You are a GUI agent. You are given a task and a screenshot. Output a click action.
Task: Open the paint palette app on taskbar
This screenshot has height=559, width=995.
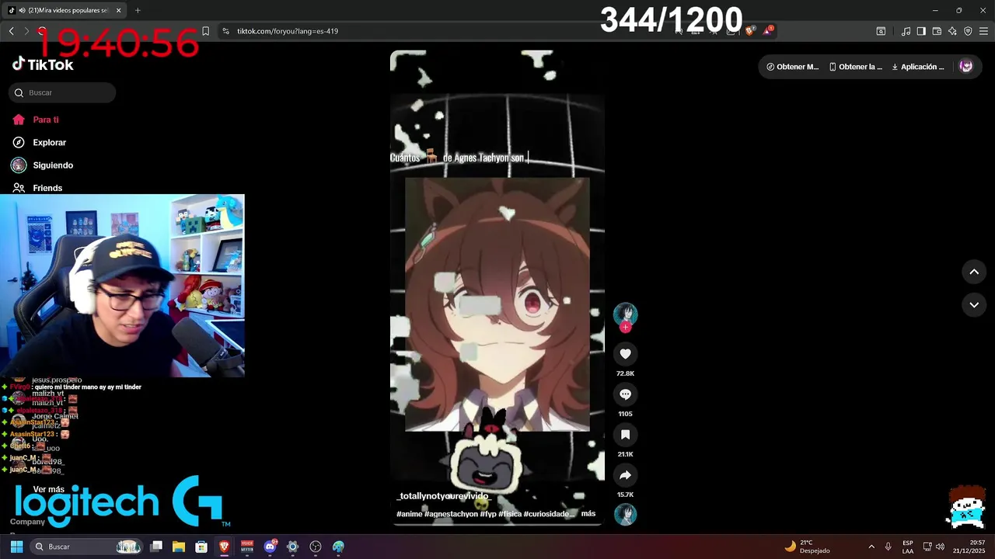[338, 547]
